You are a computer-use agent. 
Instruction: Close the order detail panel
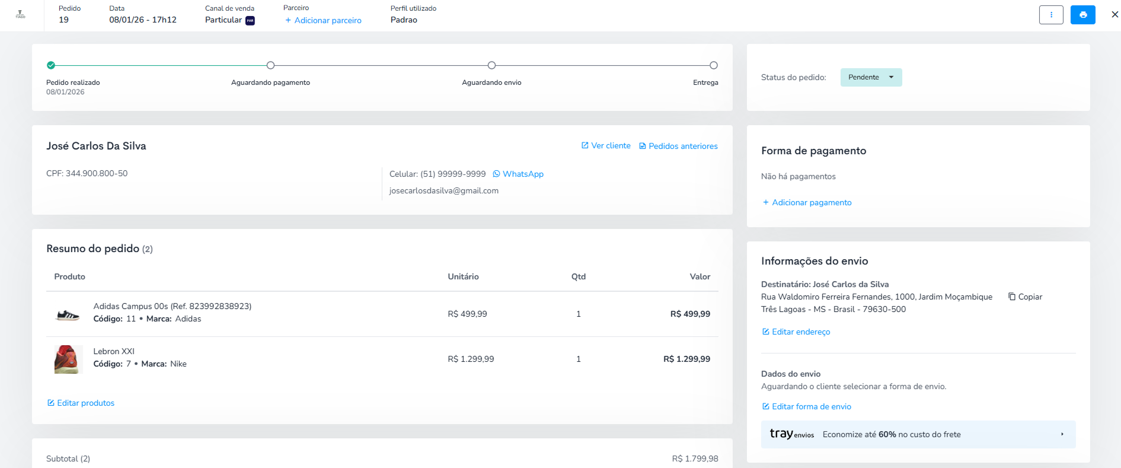pyautogui.click(x=1114, y=15)
